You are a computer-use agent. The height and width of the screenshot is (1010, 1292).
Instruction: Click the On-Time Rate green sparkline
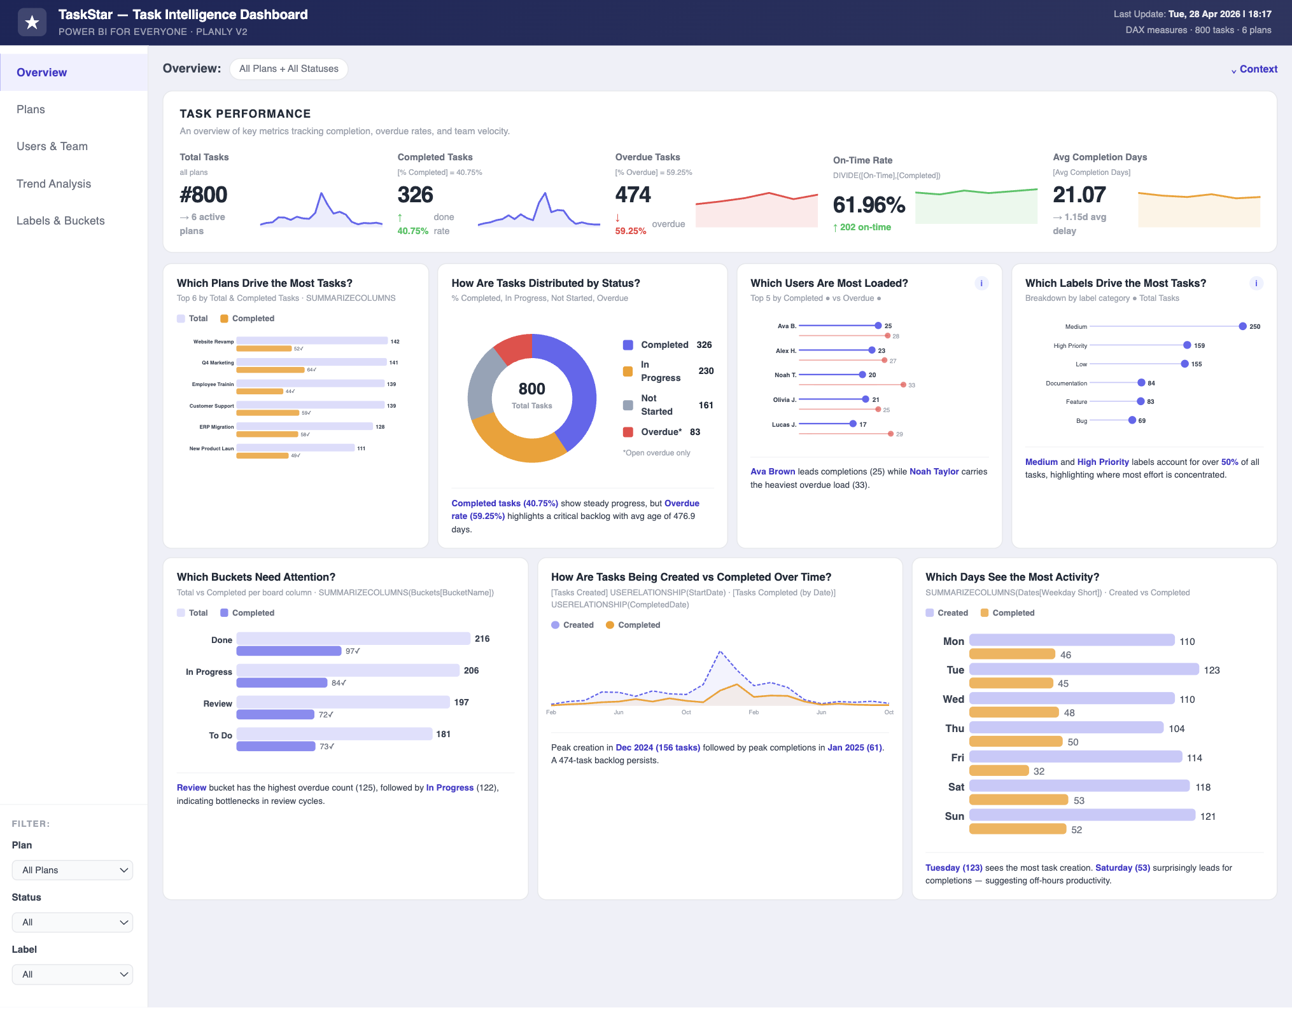pyautogui.click(x=976, y=206)
